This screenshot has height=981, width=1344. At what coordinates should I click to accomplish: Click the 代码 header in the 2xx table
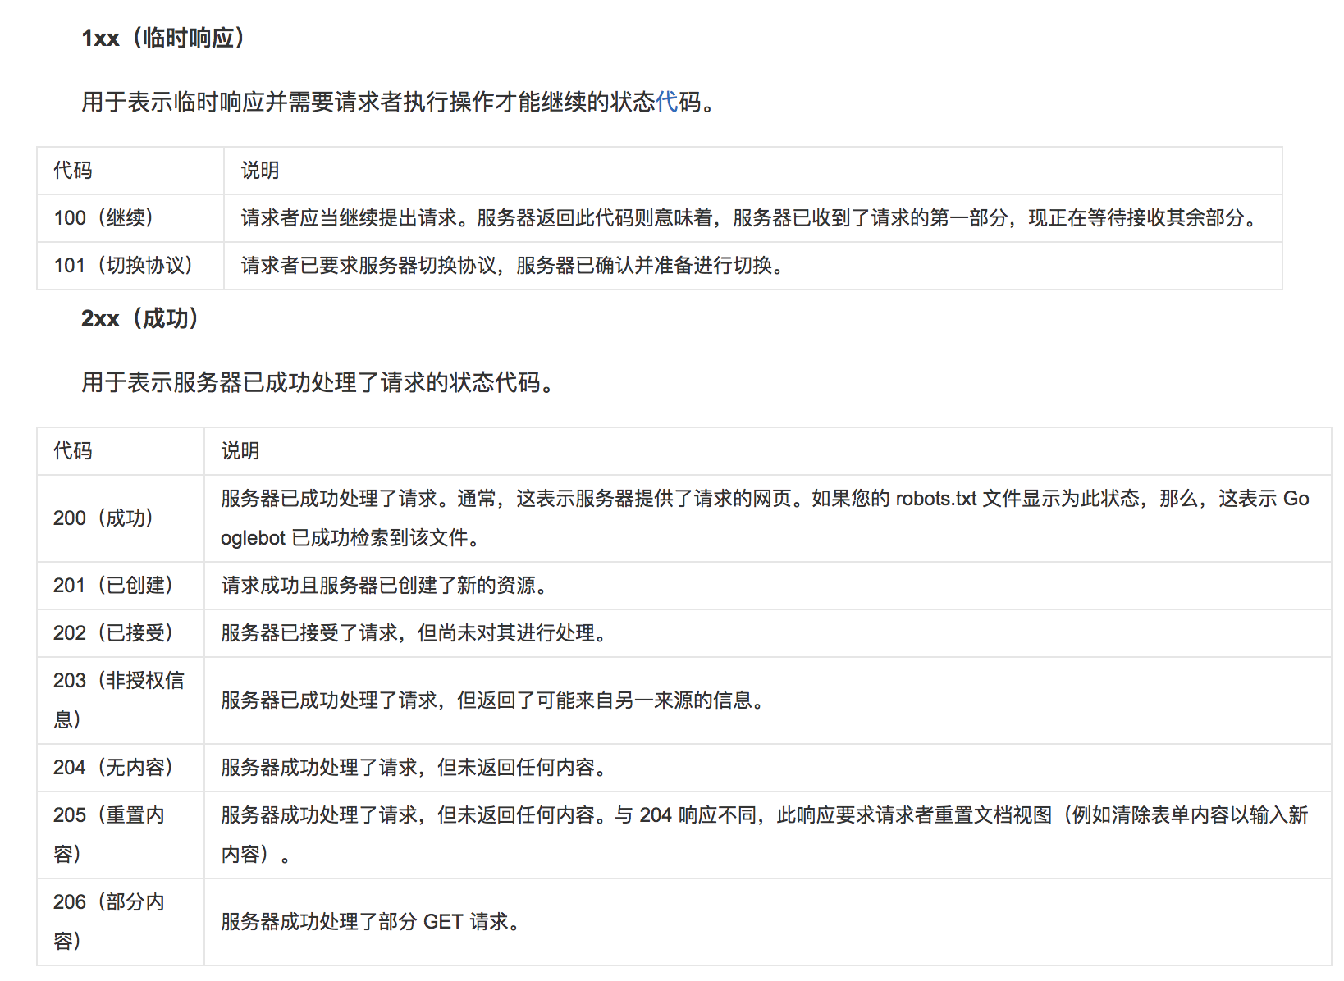73,451
